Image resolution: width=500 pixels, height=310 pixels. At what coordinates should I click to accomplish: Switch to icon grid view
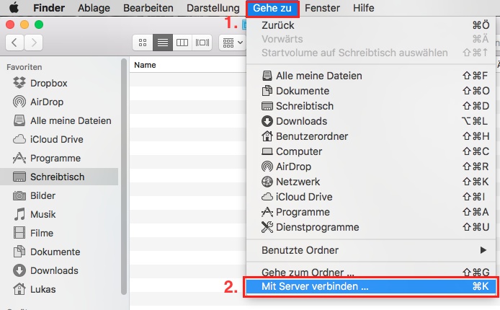pos(143,43)
